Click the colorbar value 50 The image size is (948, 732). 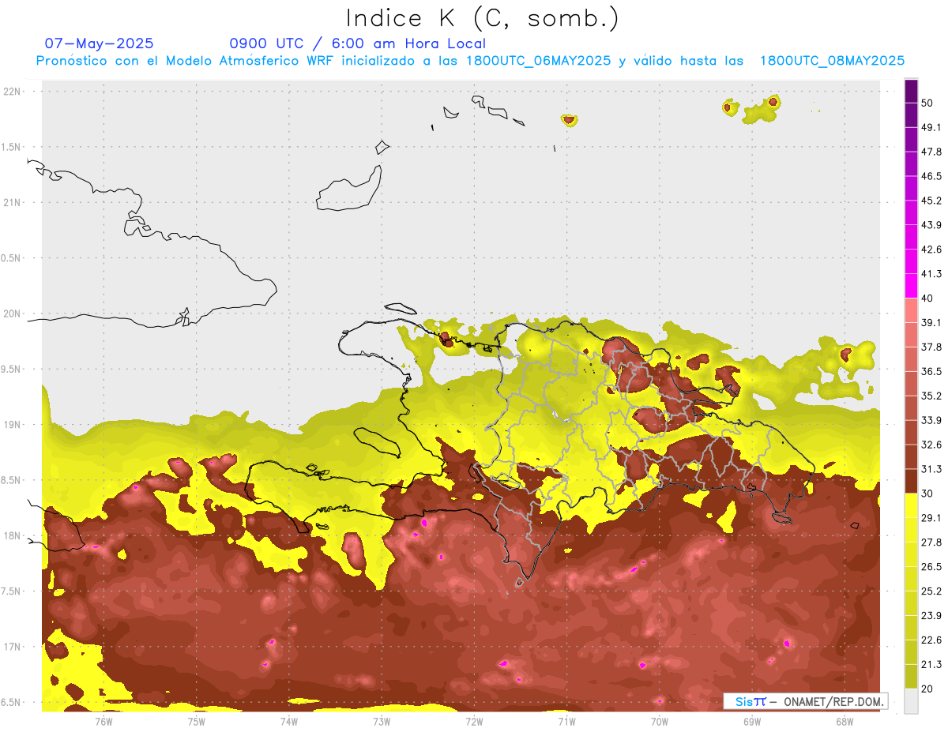tap(927, 103)
